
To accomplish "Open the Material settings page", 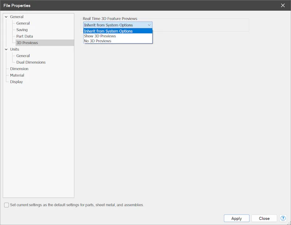I will pyautogui.click(x=17, y=75).
